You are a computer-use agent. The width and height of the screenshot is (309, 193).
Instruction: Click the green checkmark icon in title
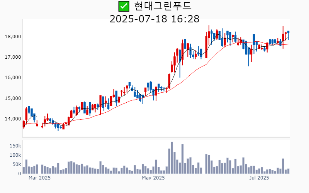click(x=124, y=6)
